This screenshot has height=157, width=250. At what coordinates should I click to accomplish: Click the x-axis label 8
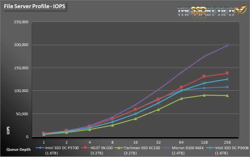coord(112,142)
